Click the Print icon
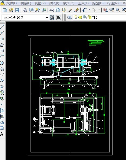126x160 pixels. tap(25, 10)
